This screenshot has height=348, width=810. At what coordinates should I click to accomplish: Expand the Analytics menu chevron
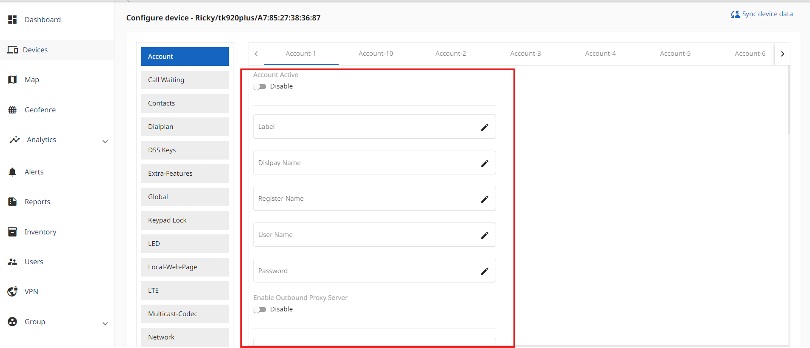(x=105, y=142)
